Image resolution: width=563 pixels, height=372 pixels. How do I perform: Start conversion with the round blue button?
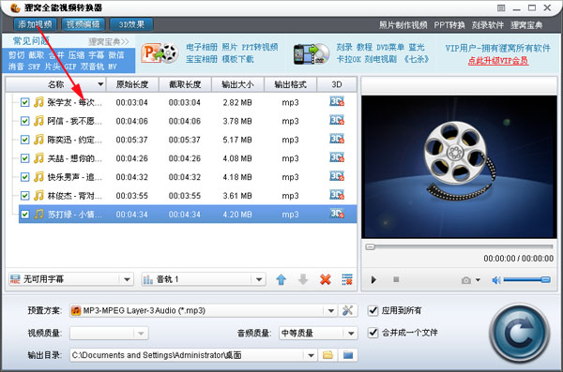pyautogui.click(x=519, y=334)
